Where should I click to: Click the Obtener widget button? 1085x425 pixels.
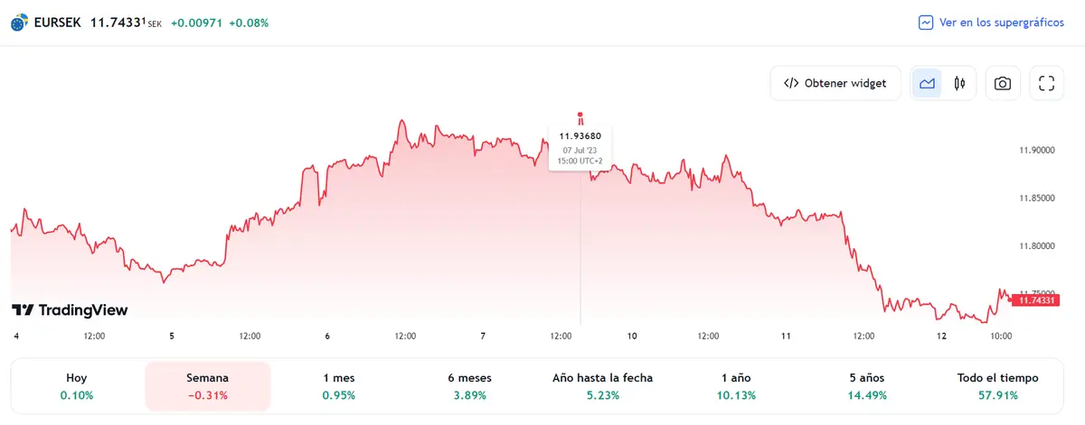click(x=835, y=84)
